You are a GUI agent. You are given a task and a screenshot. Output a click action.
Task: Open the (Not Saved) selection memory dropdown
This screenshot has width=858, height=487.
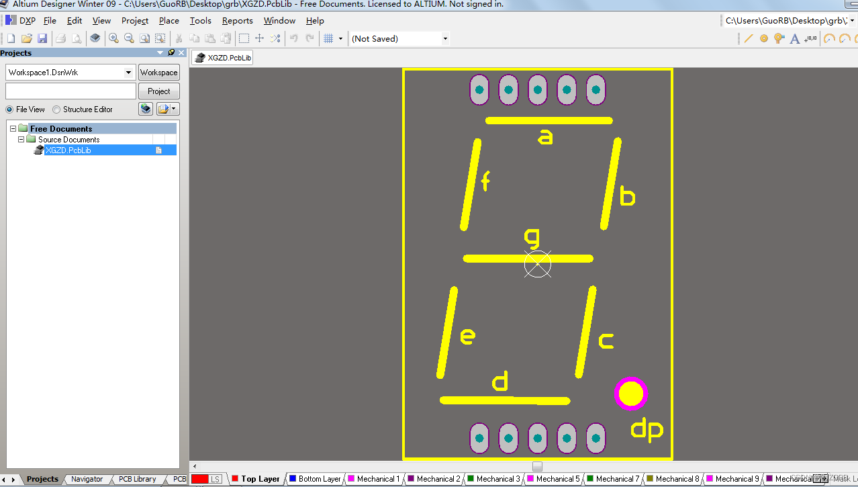pyautogui.click(x=444, y=38)
